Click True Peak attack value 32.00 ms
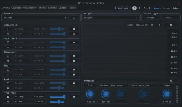 [39, 102]
